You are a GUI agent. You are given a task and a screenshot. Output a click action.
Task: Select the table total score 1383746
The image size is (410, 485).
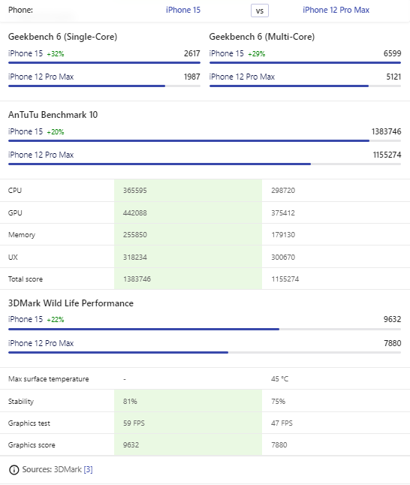(137, 279)
